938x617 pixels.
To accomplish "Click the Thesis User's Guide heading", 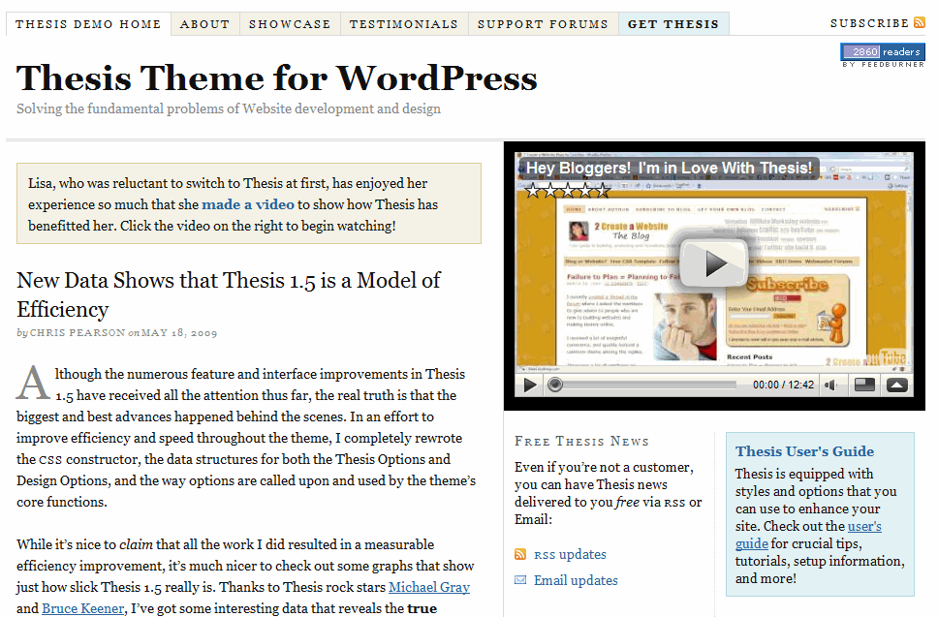I will coord(804,451).
